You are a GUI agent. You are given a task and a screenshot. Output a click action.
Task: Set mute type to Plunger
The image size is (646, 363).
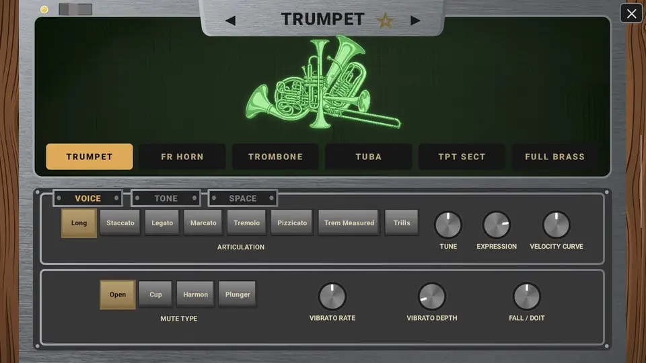[238, 294]
